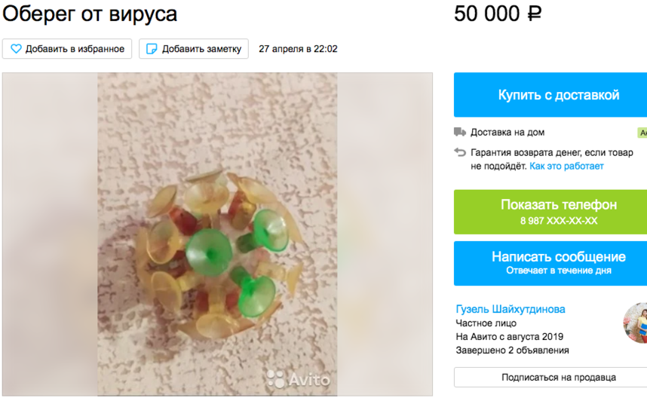Click the listing title Оберег от вируса
Screen dimensions: 647x407
90,14
